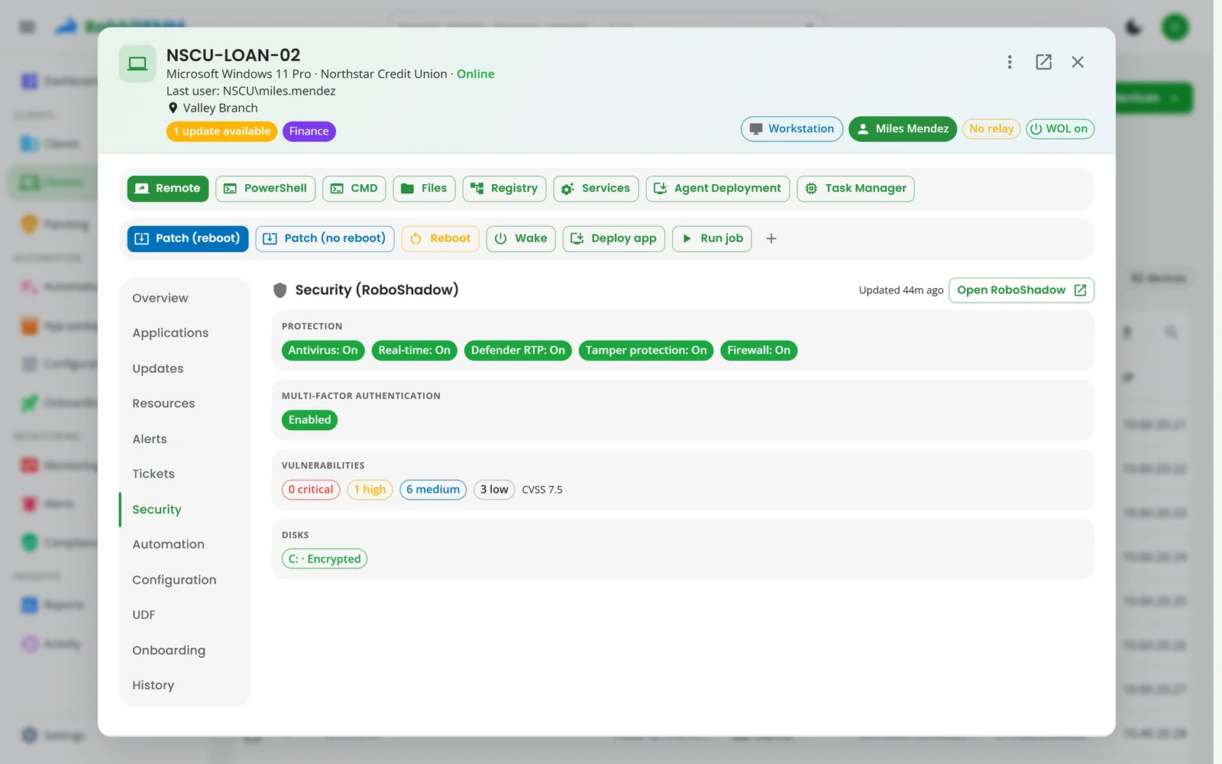Click the 6 medium vulnerabilities chip
The height and width of the screenshot is (764, 1222).
click(x=433, y=490)
